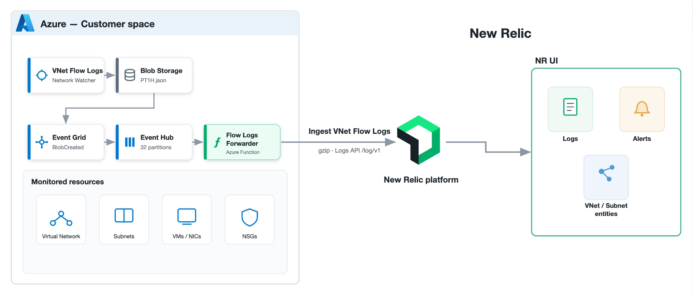Click the "NR UI" label
Image resolution: width=694 pixels, height=296 pixels.
coord(546,61)
